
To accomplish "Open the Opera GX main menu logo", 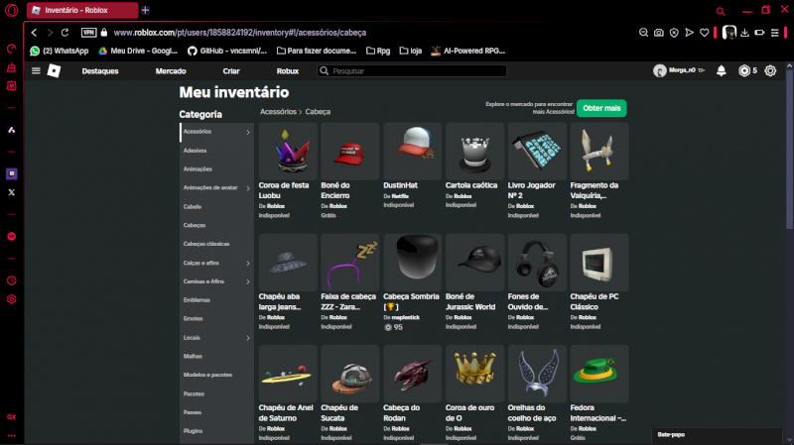I will click(11, 10).
